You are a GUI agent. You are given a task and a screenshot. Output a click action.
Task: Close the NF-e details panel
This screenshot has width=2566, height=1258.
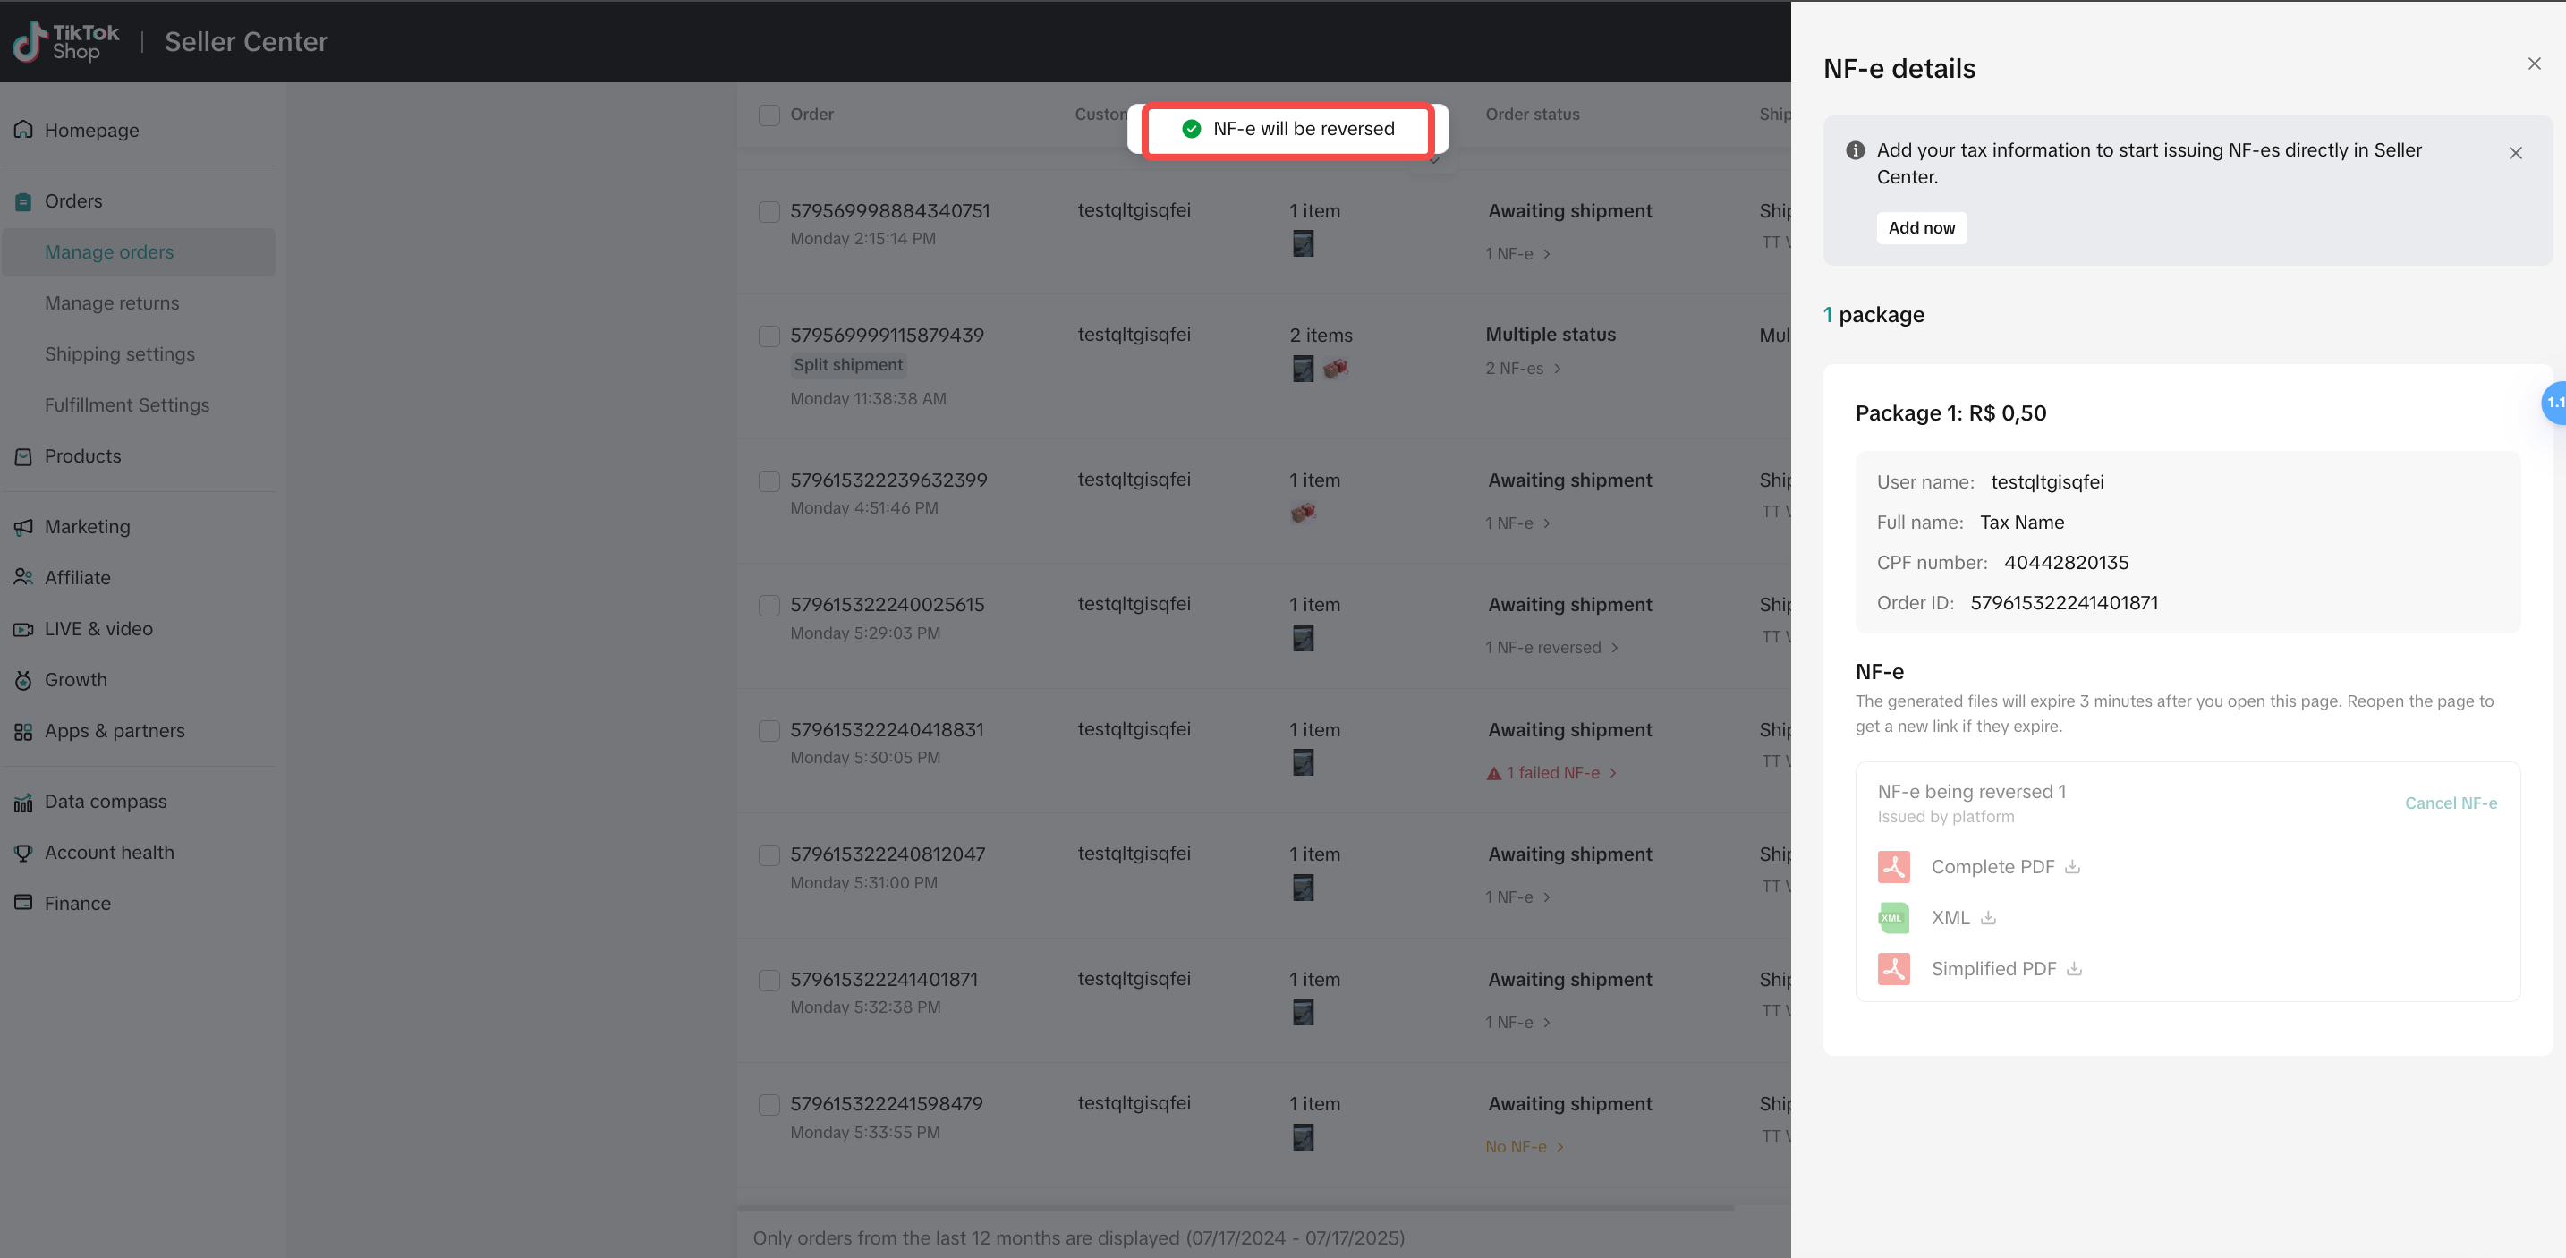[x=2534, y=64]
